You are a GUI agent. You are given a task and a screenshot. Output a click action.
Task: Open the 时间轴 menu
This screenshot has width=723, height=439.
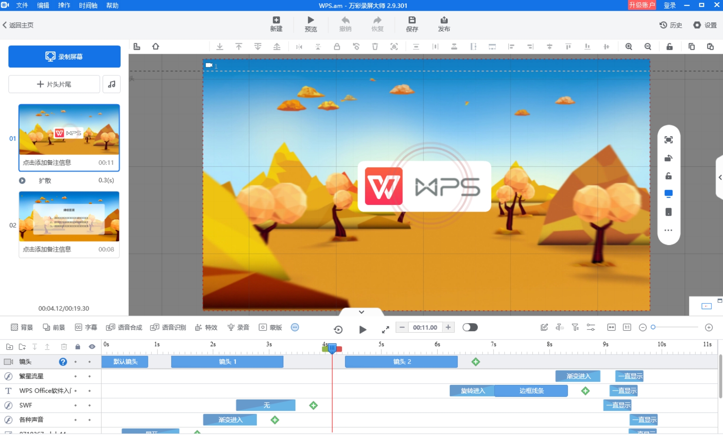pyautogui.click(x=88, y=5)
